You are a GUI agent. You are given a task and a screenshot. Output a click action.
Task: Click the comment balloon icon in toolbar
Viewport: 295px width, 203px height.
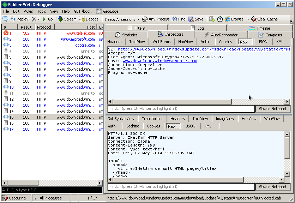[x=5, y=19]
